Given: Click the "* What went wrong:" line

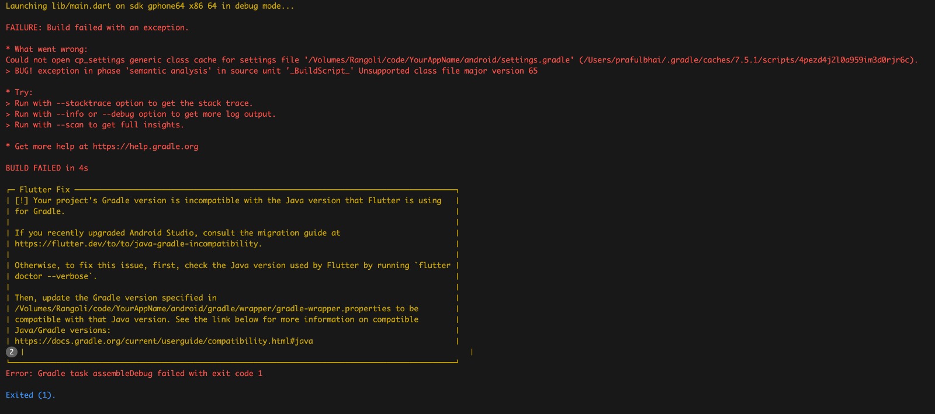Looking at the screenshot, I should coord(47,49).
